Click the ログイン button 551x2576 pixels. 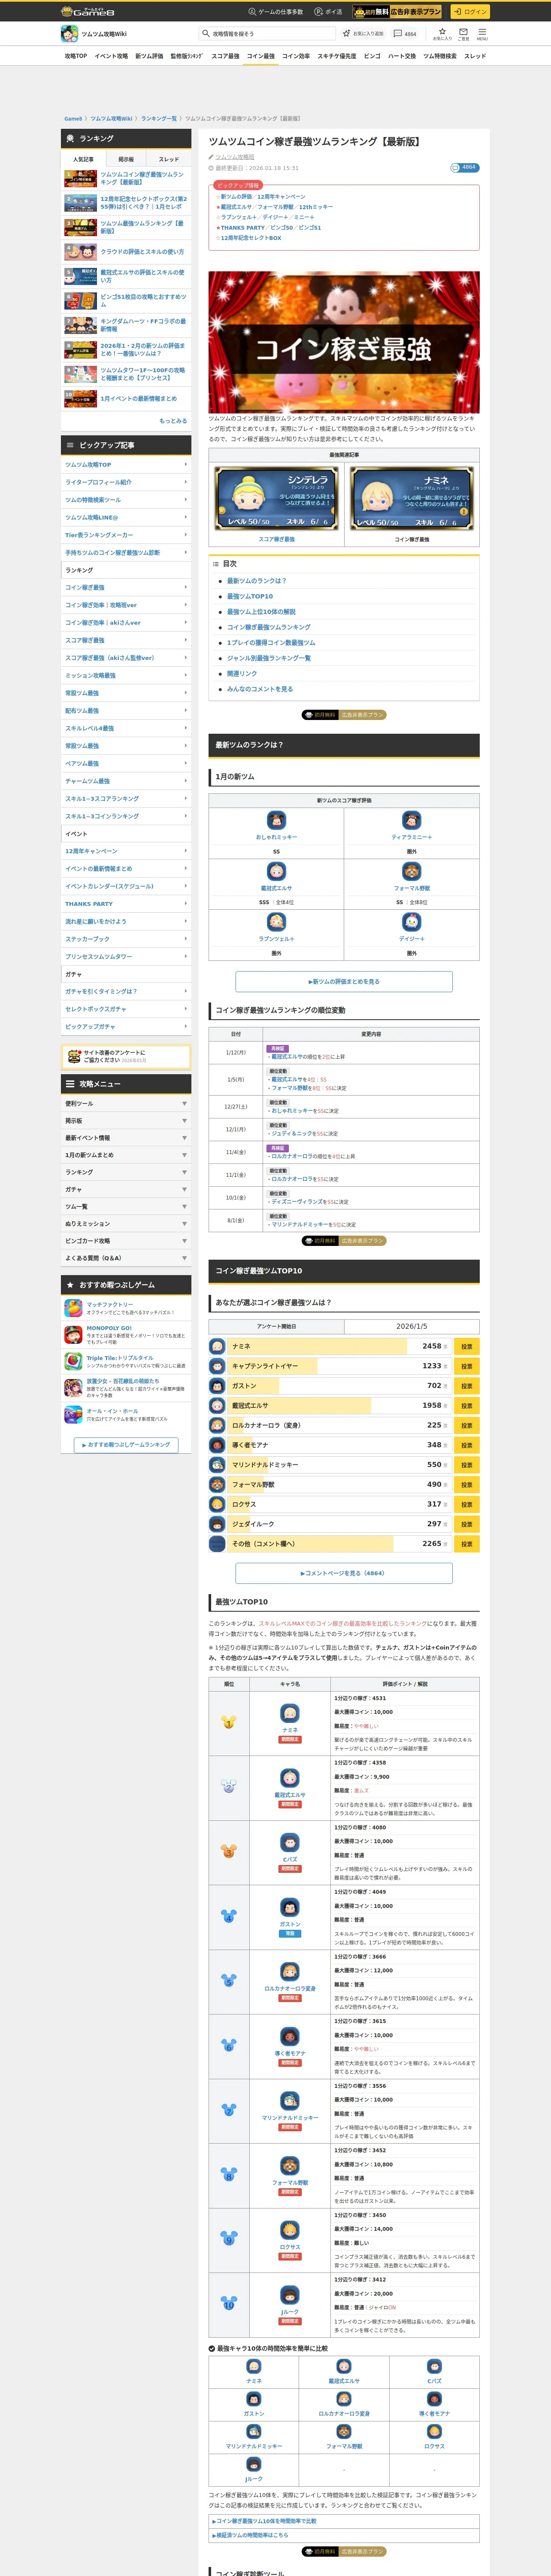(469, 11)
